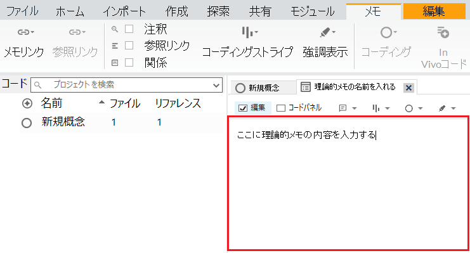This screenshot has width=470, height=253.
Task: Click the disabled 参照リンク ribbon button
Action: tap(75, 42)
